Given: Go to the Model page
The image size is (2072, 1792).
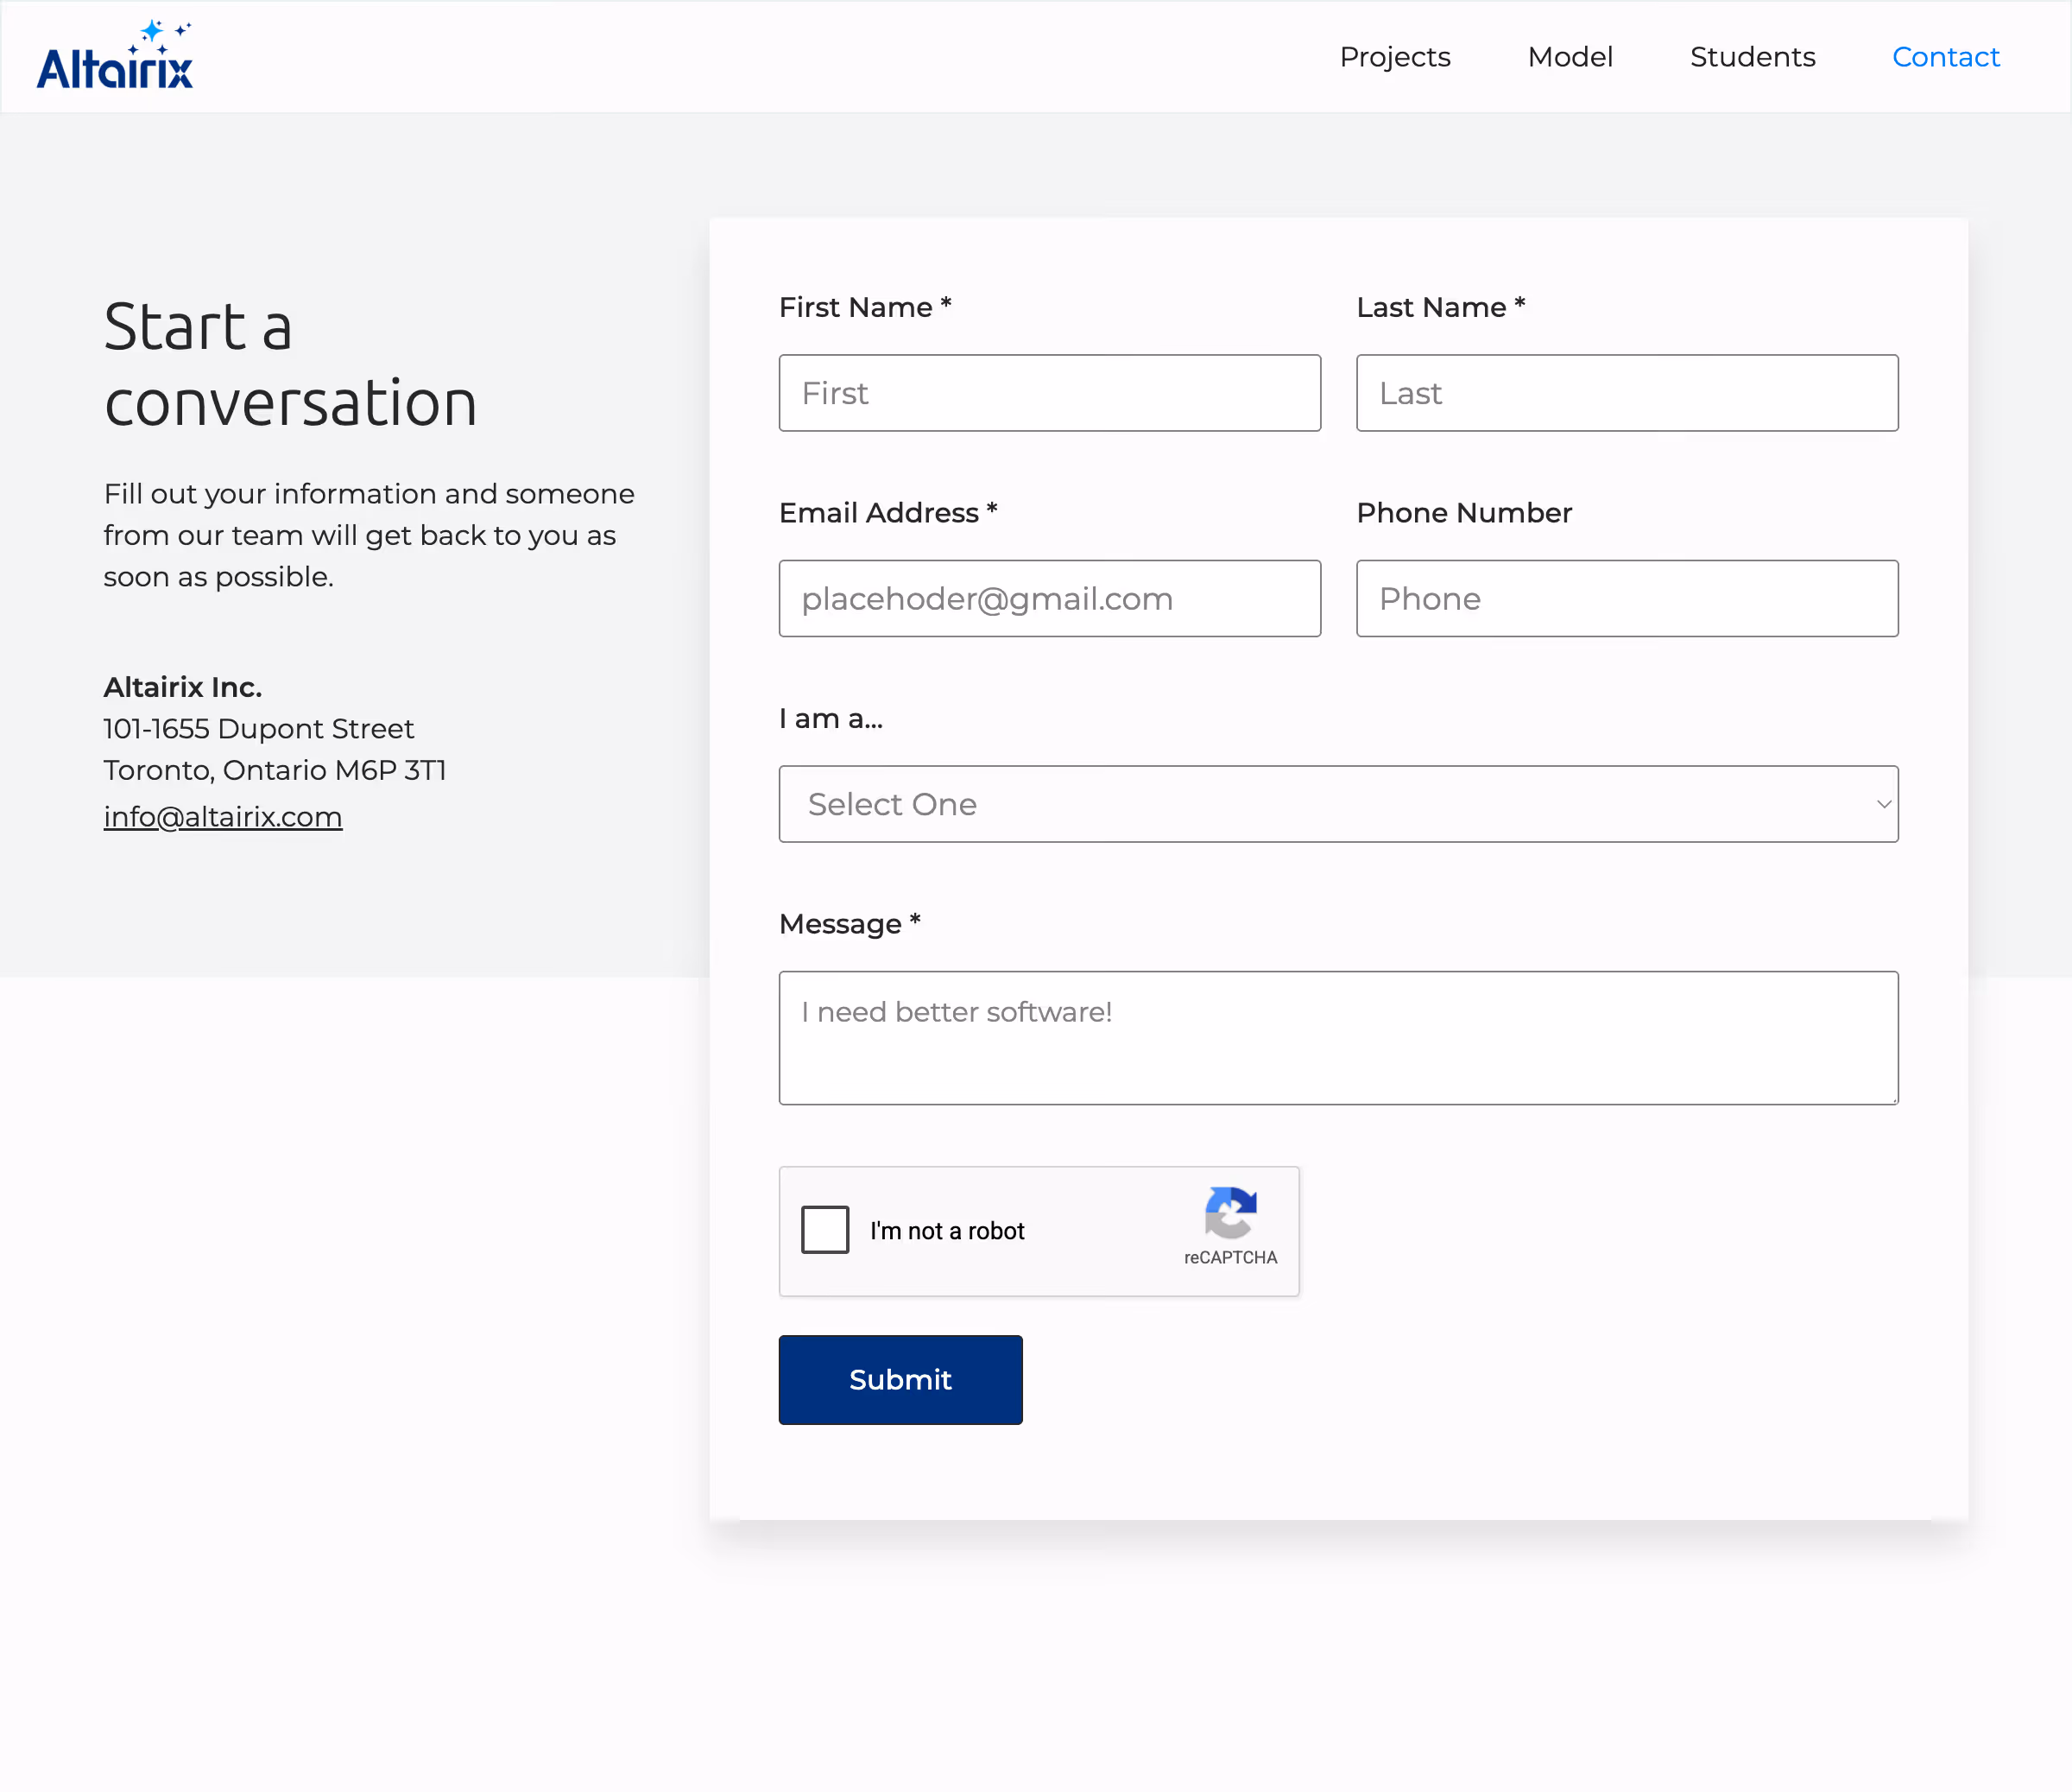Looking at the screenshot, I should tap(1570, 57).
